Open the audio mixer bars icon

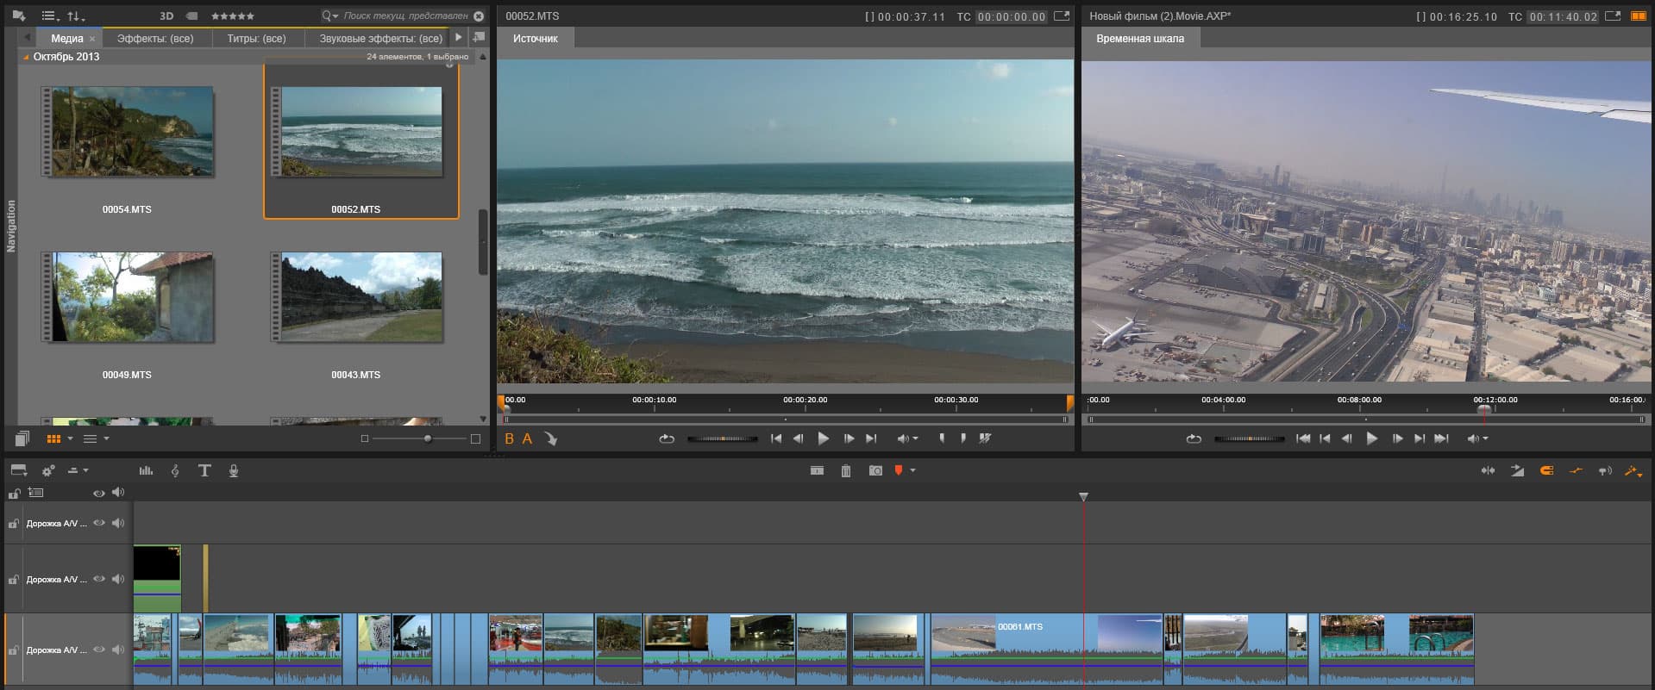click(x=146, y=470)
